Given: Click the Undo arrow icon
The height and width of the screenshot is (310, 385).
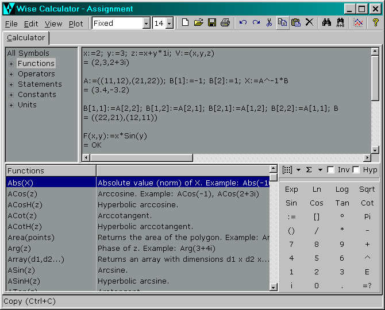Looking at the screenshot, I should click(x=243, y=23).
